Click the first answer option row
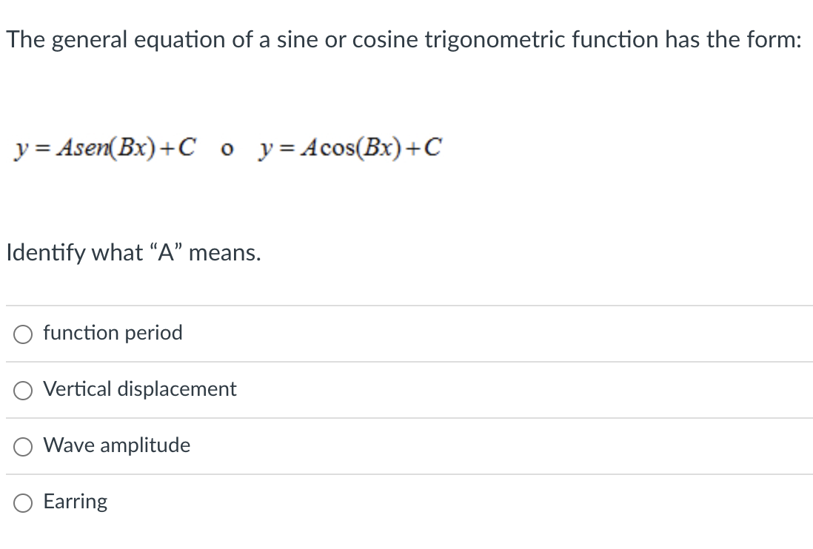This screenshot has width=813, height=549. coord(406,334)
